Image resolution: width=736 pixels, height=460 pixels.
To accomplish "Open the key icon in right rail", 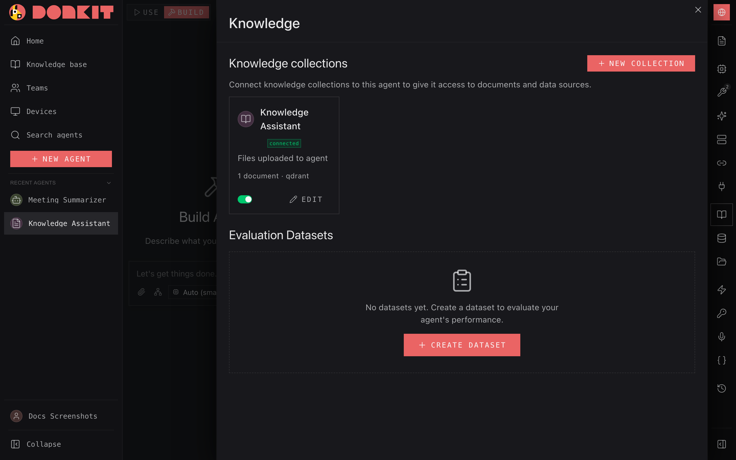I will (721, 313).
